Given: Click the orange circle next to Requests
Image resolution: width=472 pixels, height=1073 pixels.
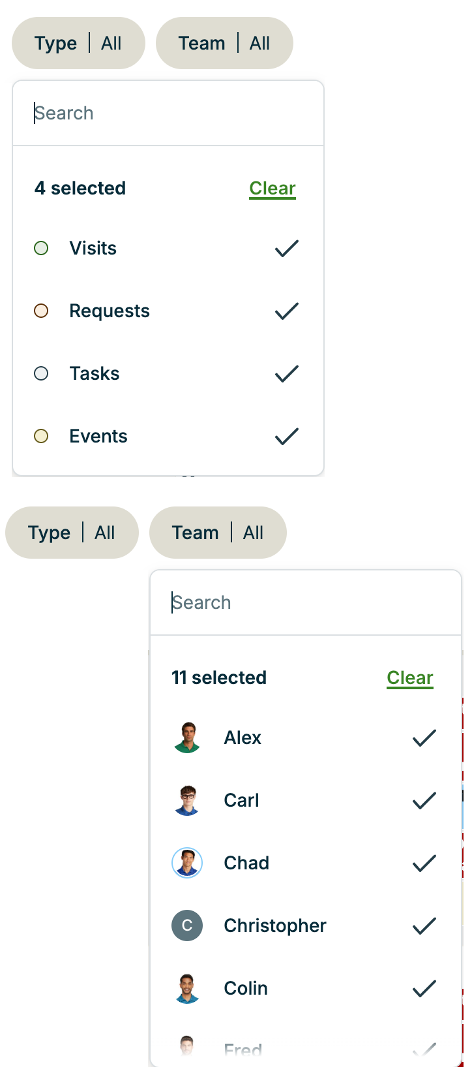Looking at the screenshot, I should pos(41,311).
